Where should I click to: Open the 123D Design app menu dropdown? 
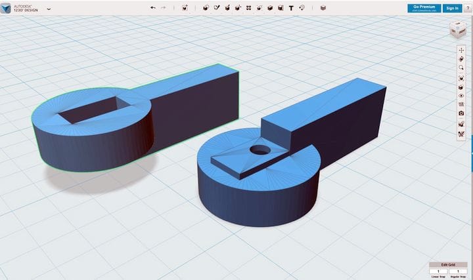point(49,9)
